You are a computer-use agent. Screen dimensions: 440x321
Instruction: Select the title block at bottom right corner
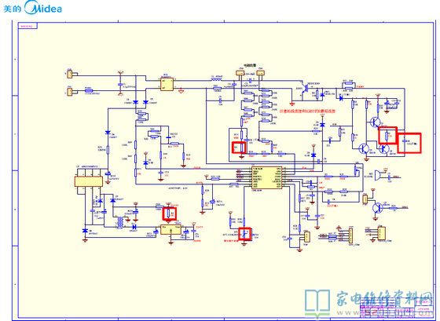click(x=396, y=307)
